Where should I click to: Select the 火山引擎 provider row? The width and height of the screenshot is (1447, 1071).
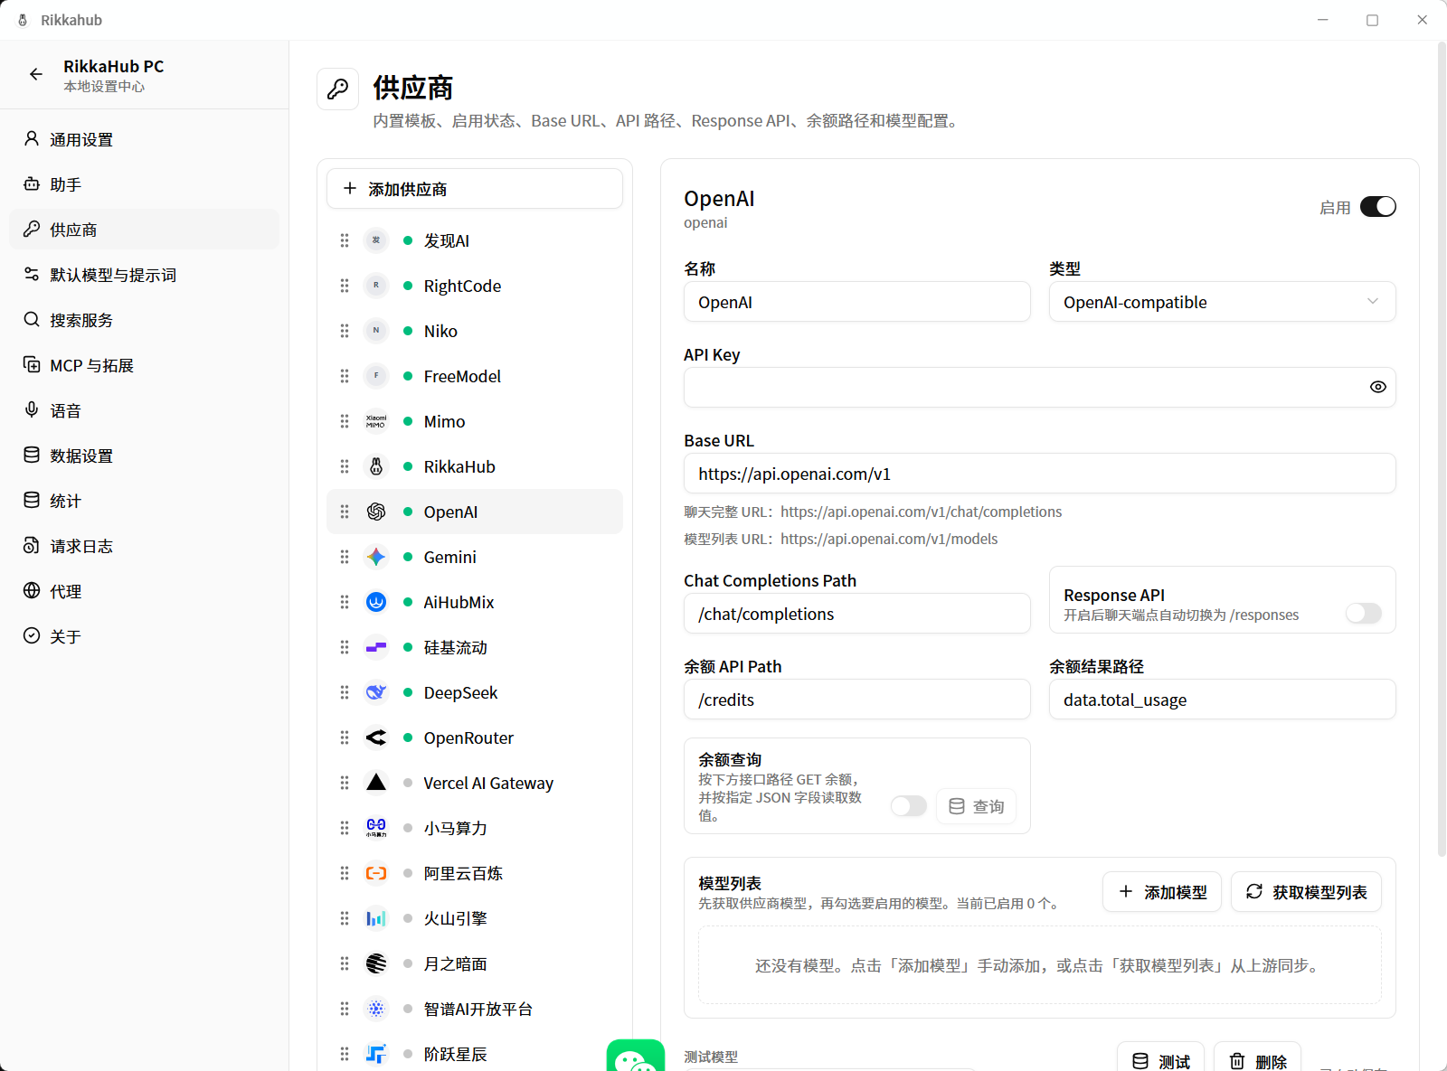475,918
